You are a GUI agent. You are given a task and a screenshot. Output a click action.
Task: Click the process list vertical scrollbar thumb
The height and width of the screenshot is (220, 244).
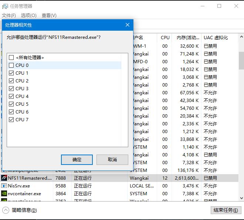(x=241, y=61)
